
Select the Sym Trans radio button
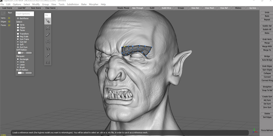pyautogui.click(x=18, y=39)
